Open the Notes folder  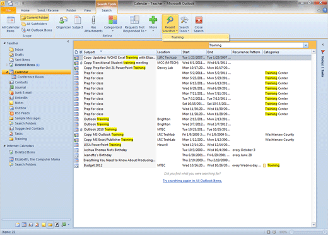[x=19, y=103]
